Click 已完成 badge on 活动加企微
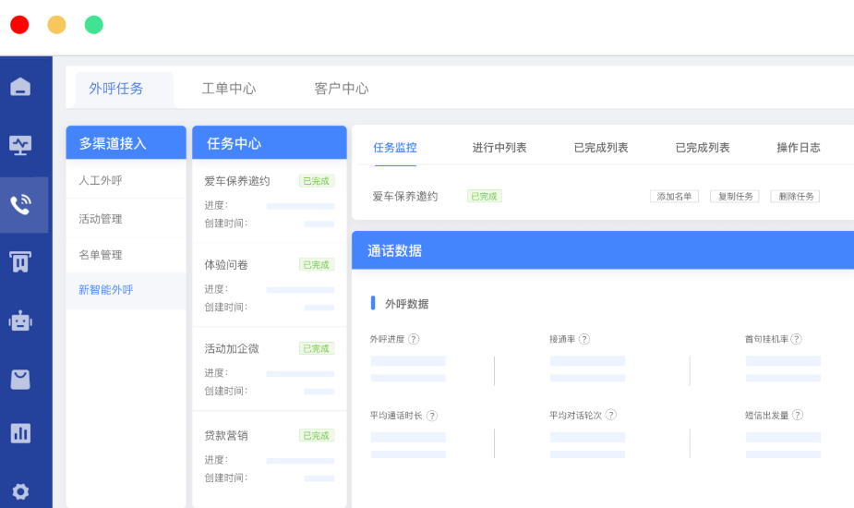The image size is (854, 508). pos(317,349)
